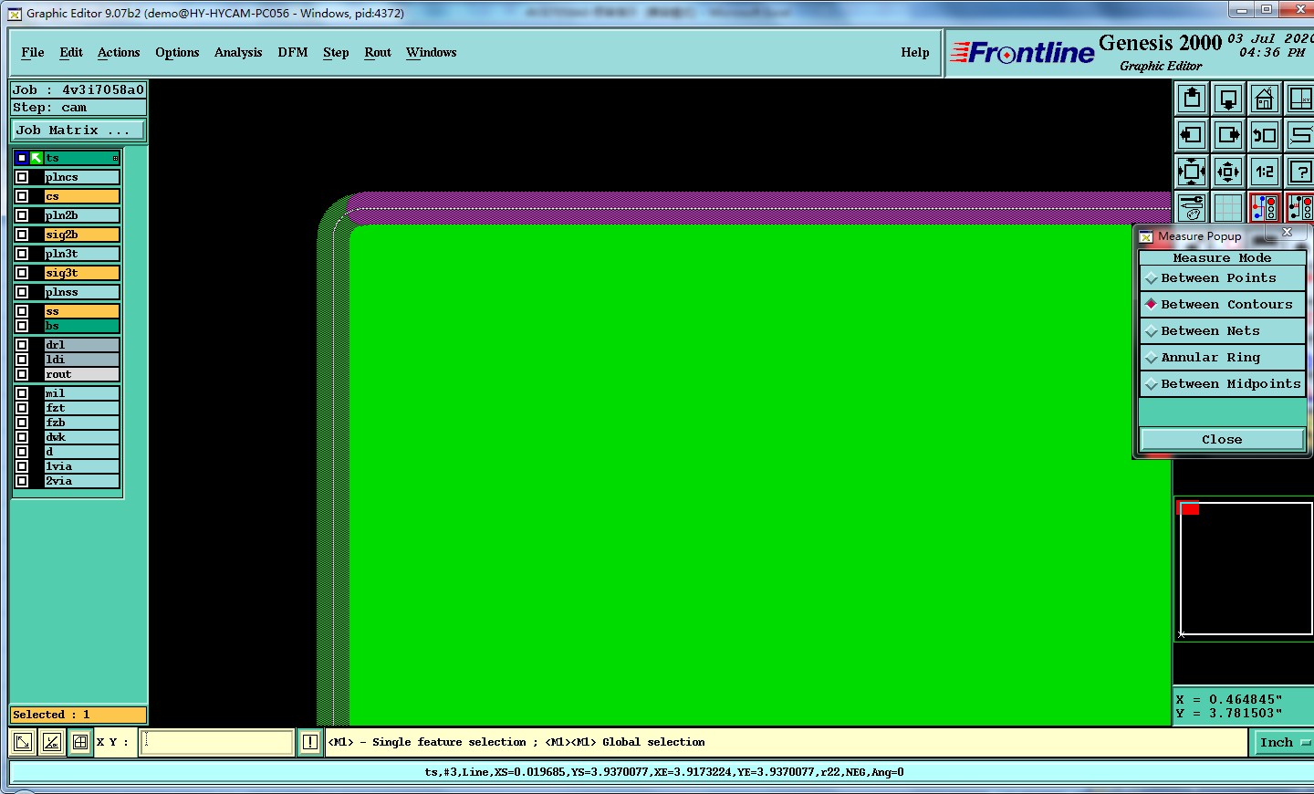The image size is (1314, 794).
Task: Close the Measure Popup via X
Action: [1287, 232]
